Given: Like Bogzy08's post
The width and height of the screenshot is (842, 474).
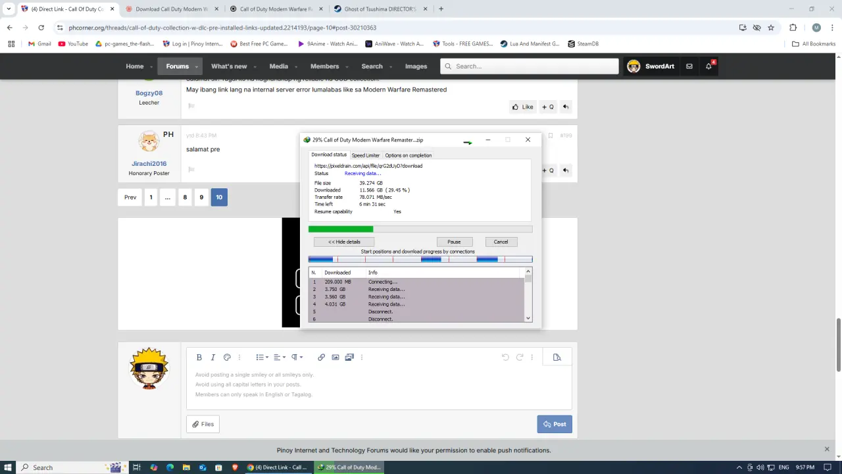Looking at the screenshot, I should pos(522,107).
